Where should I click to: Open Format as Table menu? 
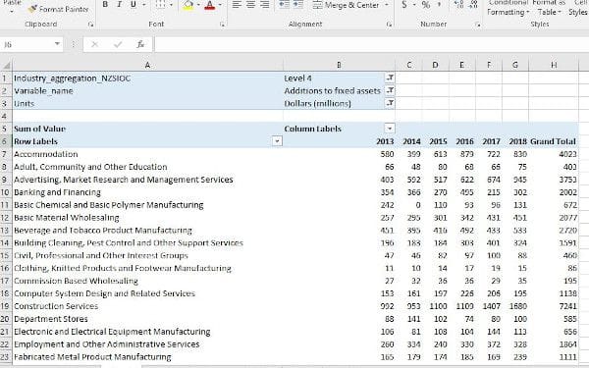[x=549, y=8]
